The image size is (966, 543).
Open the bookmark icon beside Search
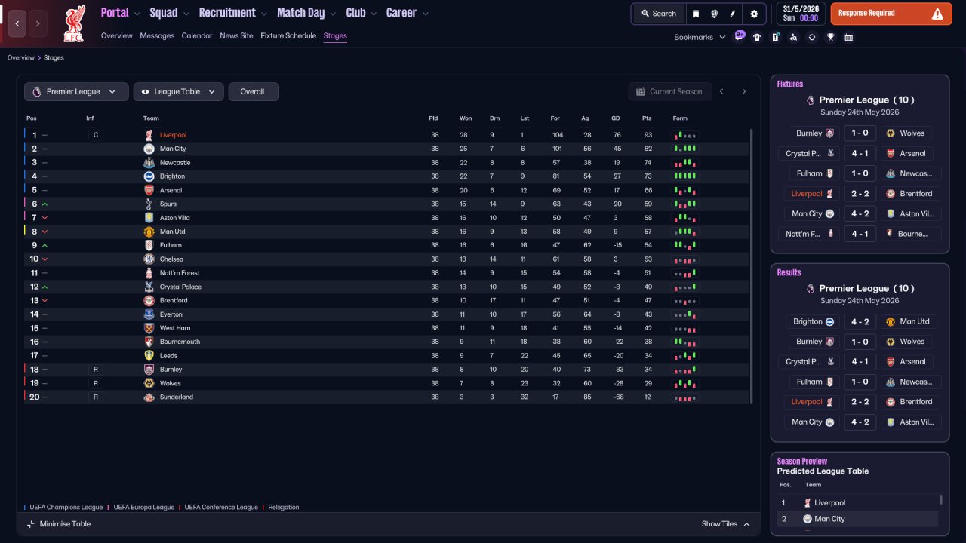click(x=695, y=14)
